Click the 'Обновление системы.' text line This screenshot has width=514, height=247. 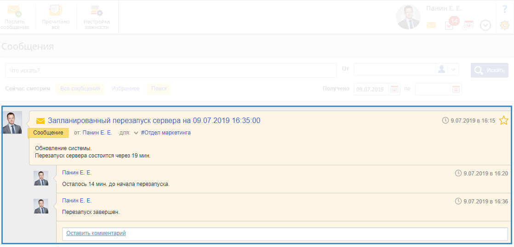coord(63,149)
